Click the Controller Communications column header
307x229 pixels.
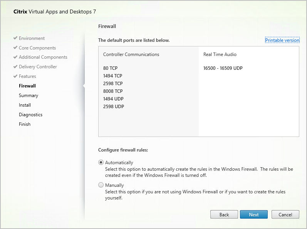(x=131, y=54)
